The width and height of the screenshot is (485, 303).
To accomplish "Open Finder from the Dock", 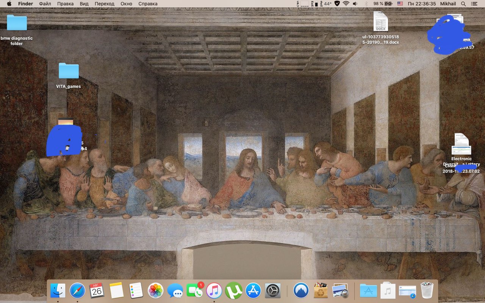I will tap(58, 291).
